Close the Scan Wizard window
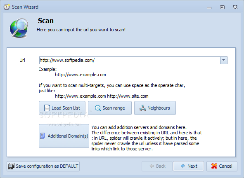 click(x=235, y=7)
